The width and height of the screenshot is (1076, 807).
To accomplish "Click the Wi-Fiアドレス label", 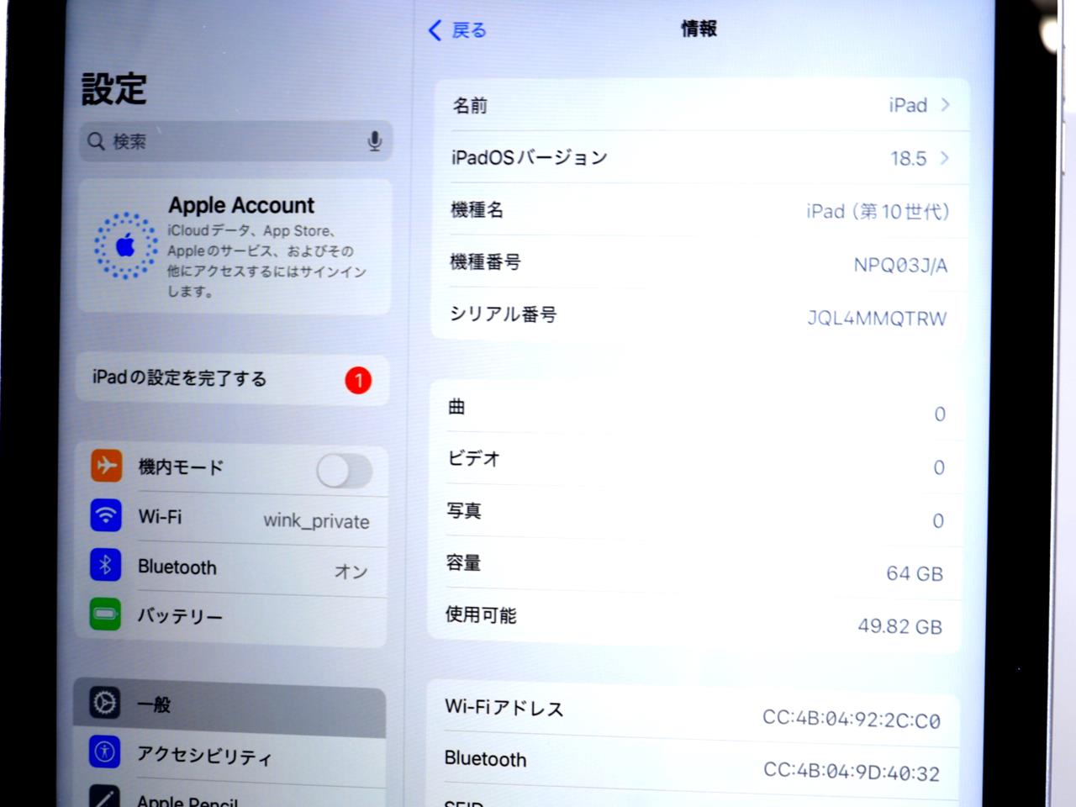I will (x=504, y=708).
